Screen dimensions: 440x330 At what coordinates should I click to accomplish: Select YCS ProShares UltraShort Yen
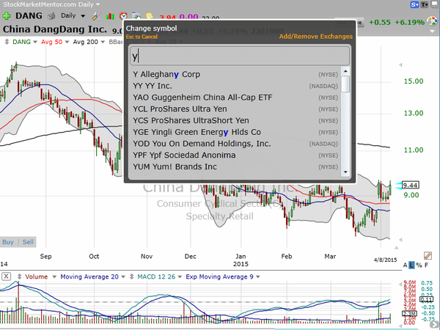[x=235, y=120]
